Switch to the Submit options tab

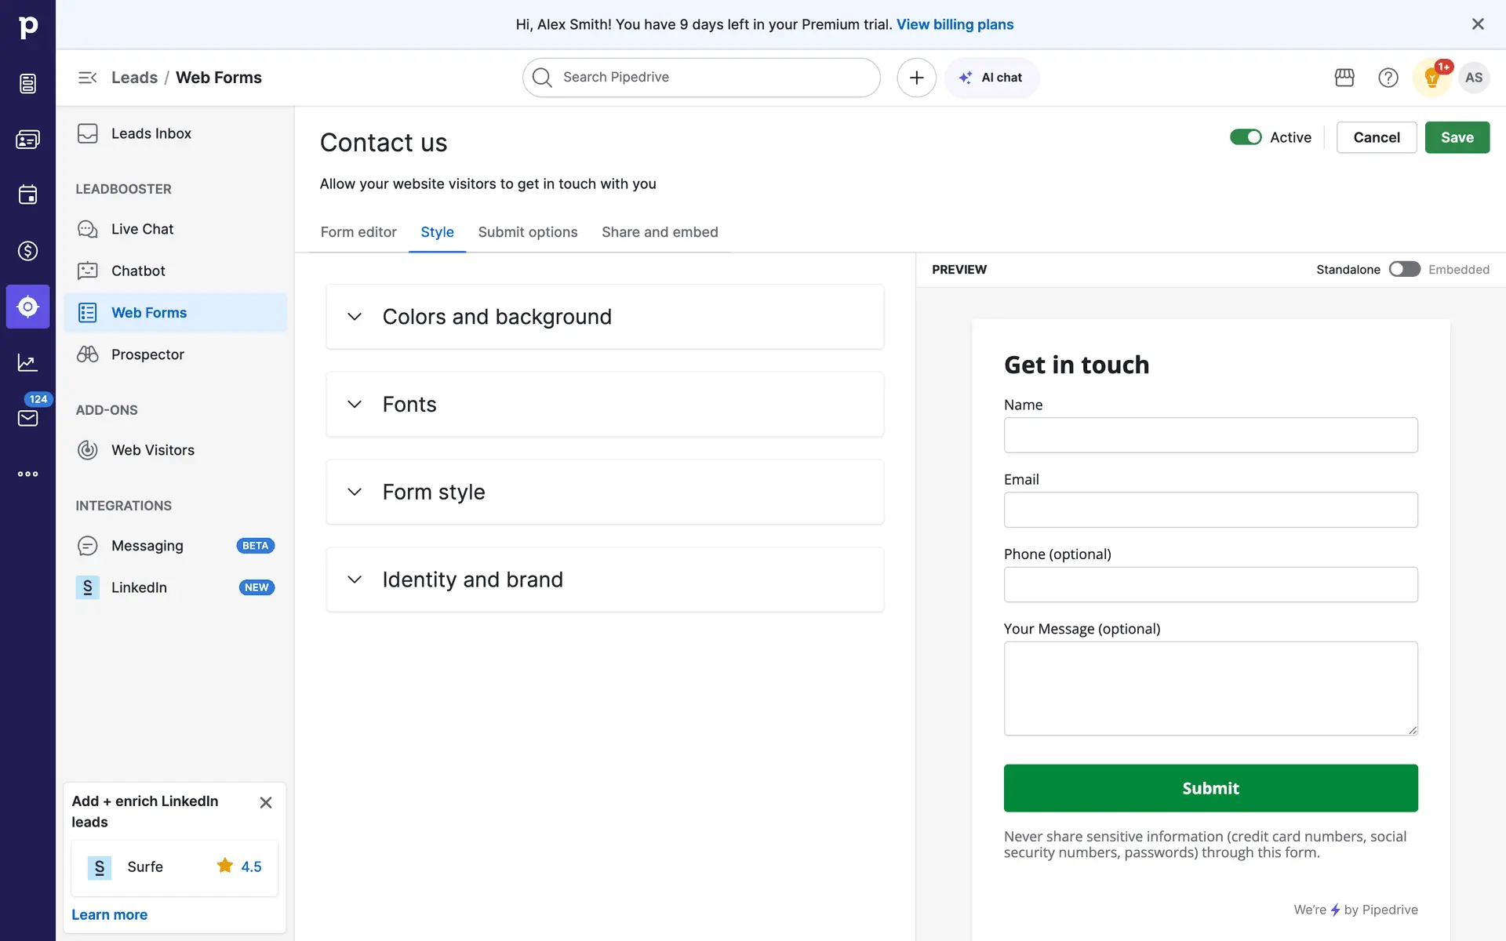527,232
